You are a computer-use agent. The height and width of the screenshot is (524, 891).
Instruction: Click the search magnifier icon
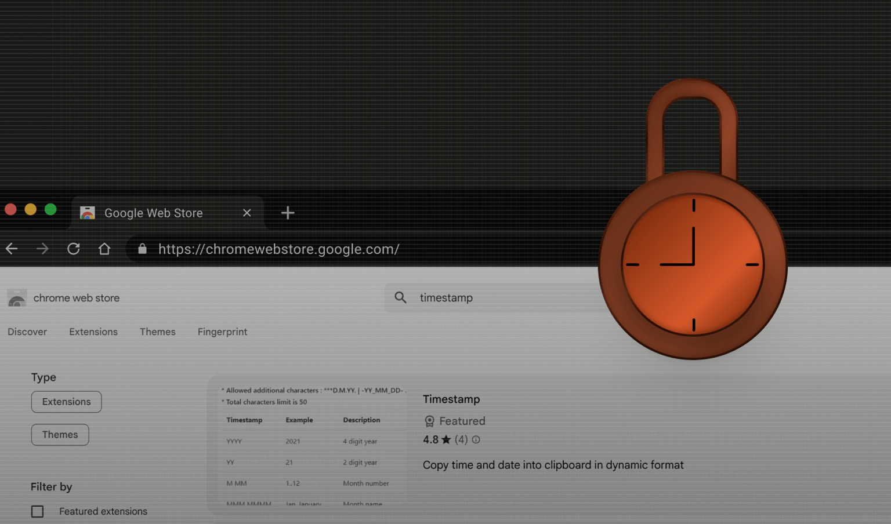pyautogui.click(x=400, y=297)
